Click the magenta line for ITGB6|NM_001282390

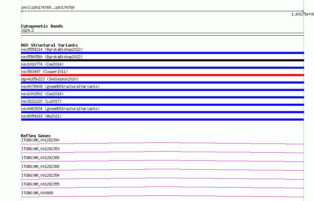[162, 143]
